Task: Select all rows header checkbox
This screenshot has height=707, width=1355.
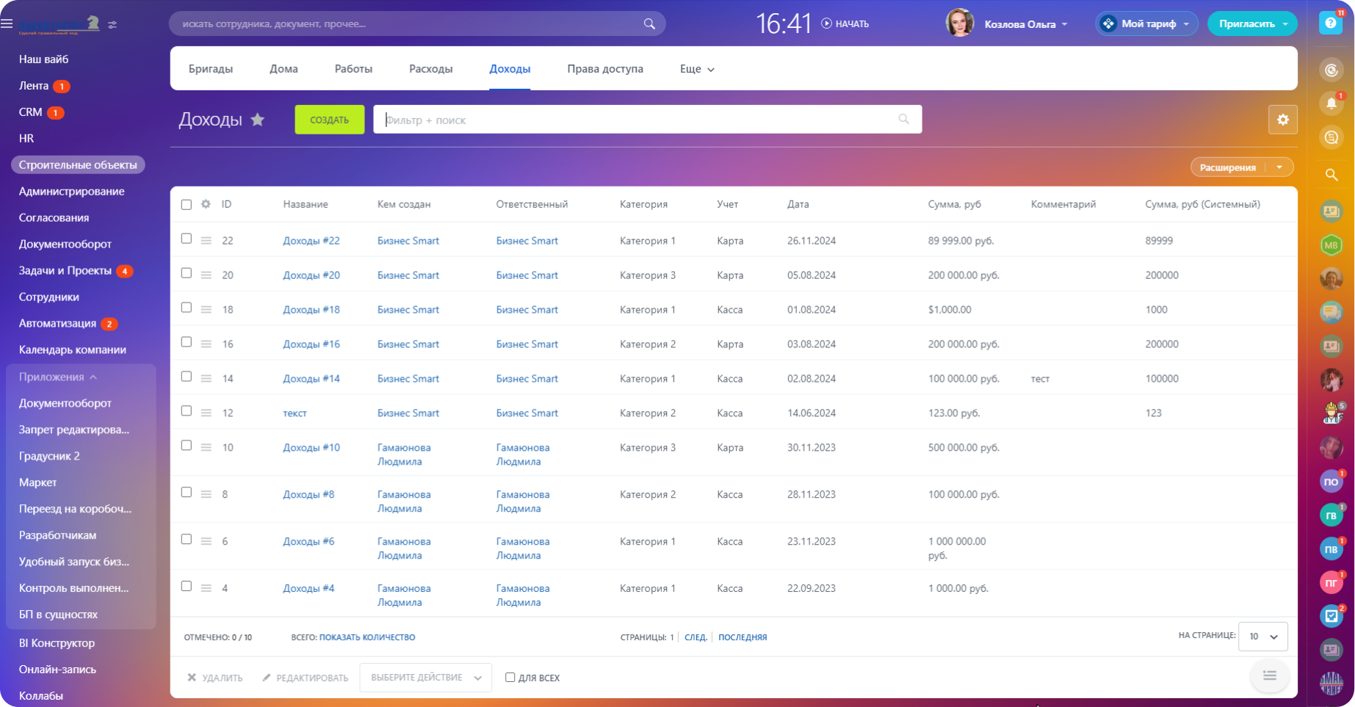Action: 187,205
